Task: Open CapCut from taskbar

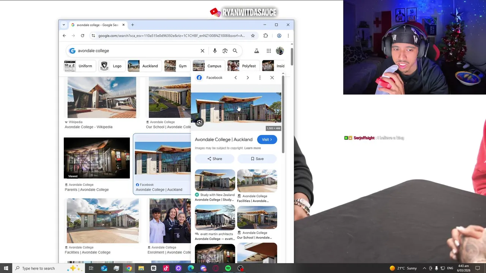Action: (154, 268)
